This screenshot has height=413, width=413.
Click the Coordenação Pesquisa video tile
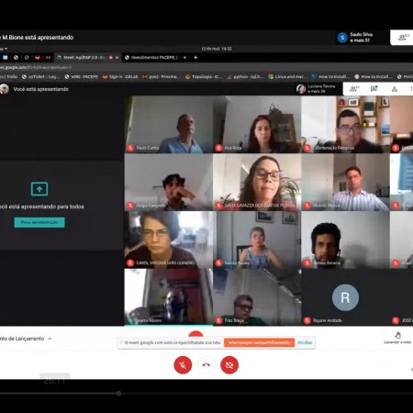345,124
